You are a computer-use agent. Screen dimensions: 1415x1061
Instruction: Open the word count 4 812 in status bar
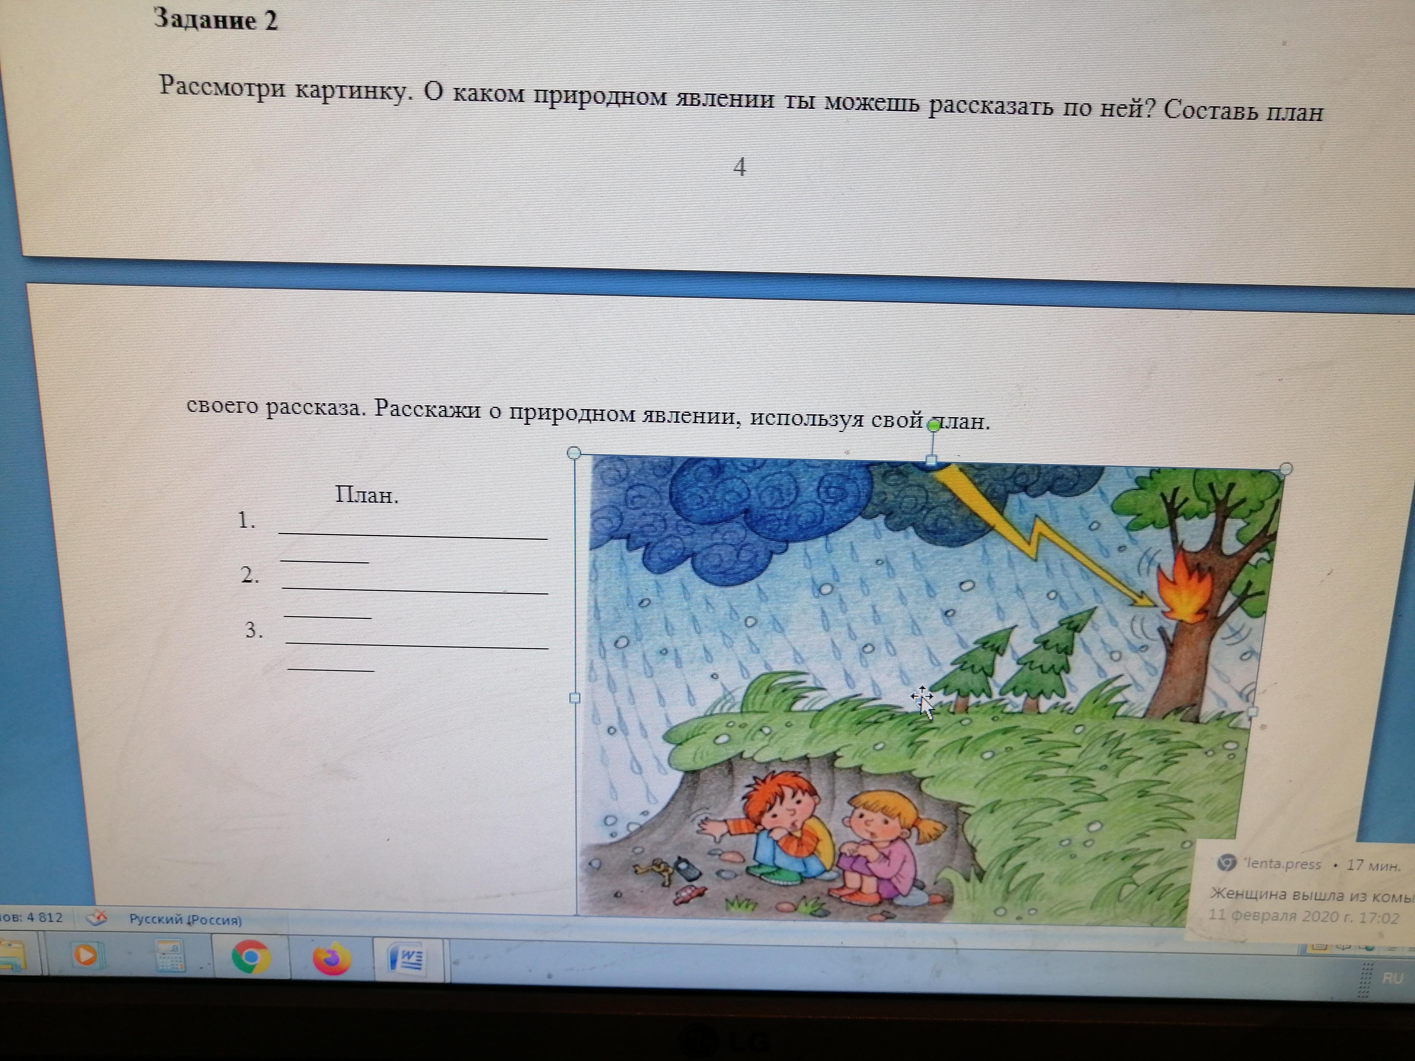(x=31, y=918)
